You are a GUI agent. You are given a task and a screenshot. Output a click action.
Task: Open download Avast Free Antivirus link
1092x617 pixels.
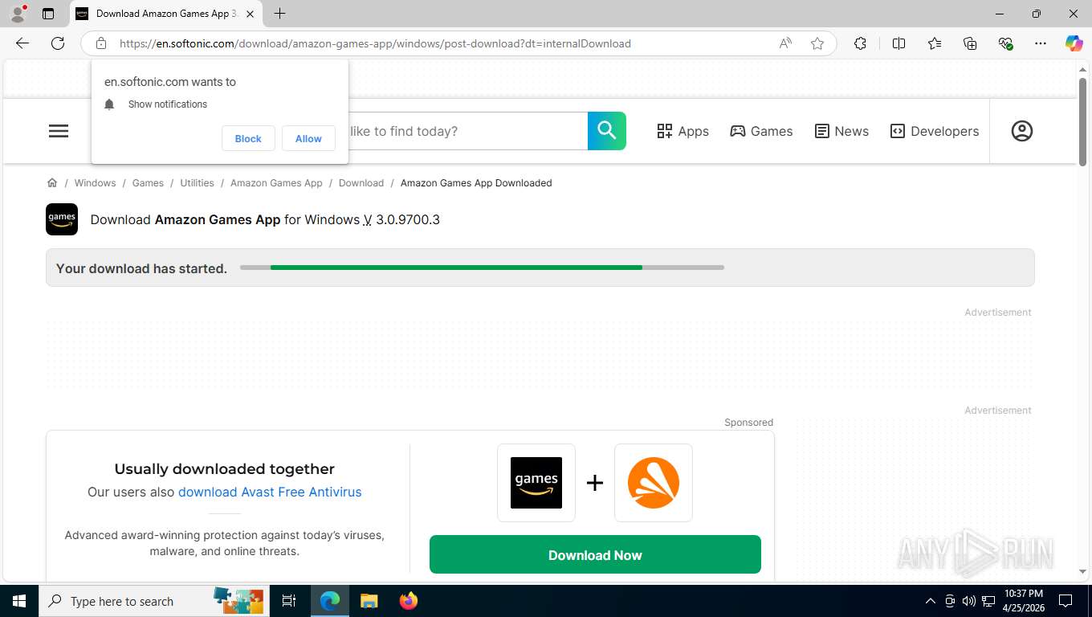[x=270, y=492]
